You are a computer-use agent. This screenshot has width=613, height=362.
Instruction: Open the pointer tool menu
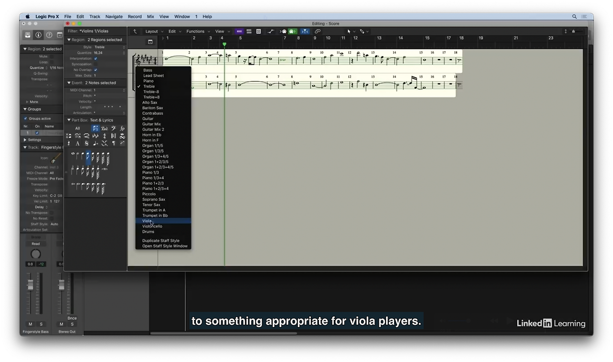coord(351,32)
